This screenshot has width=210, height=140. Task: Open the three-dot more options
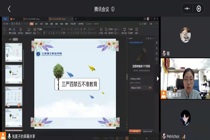click(187, 9)
